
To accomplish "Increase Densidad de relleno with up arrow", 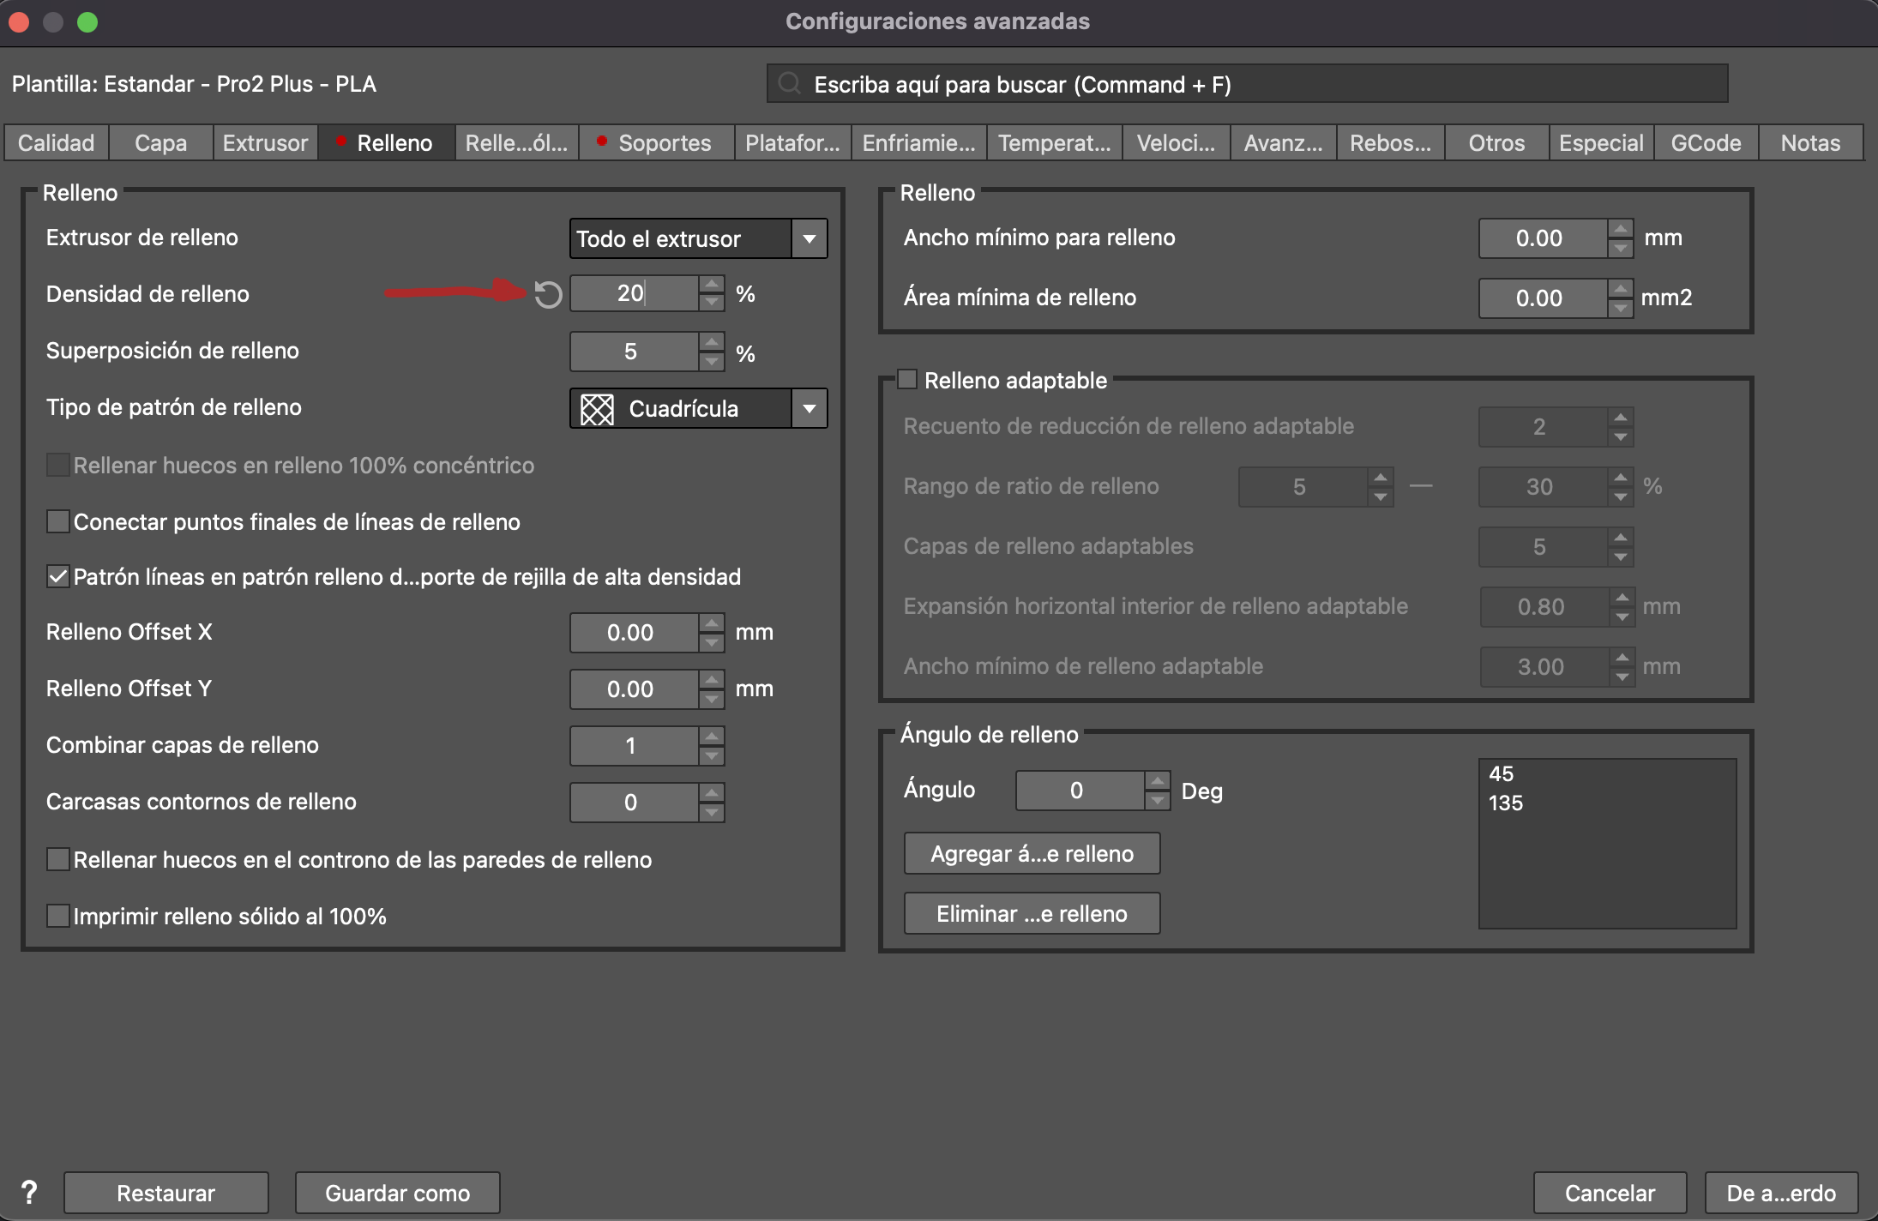I will point(711,284).
